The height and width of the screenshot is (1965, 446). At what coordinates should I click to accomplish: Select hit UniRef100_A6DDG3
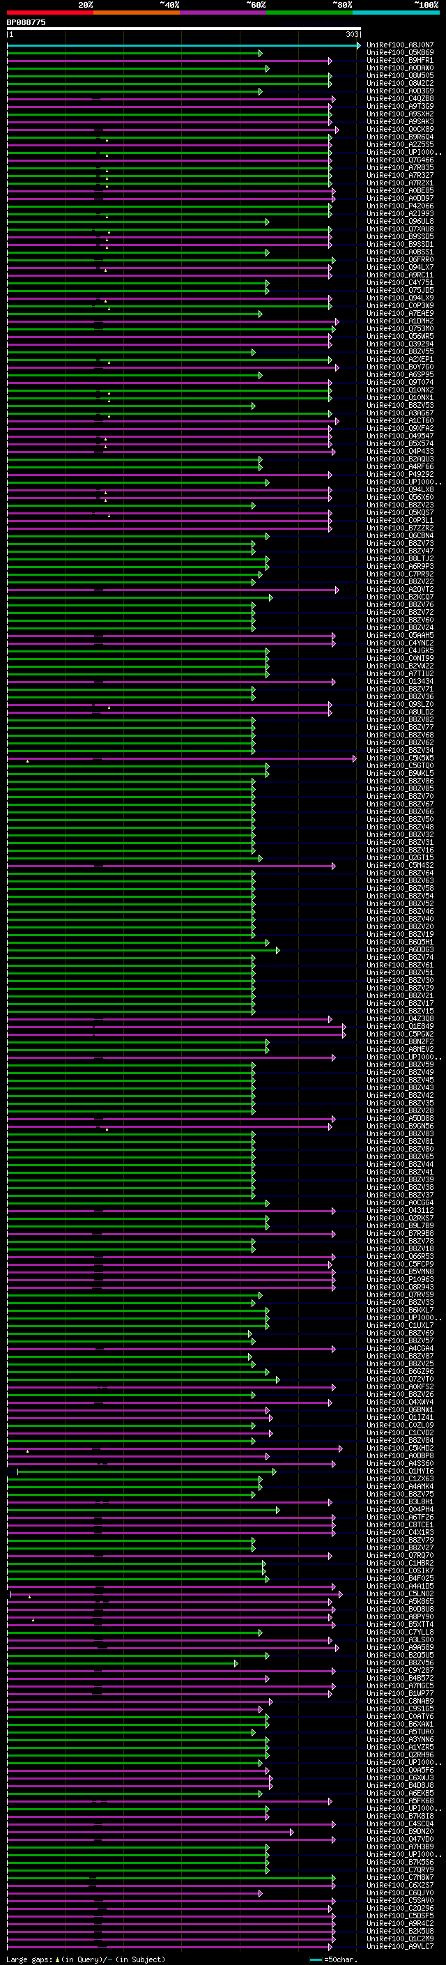[x=399, y=949]
